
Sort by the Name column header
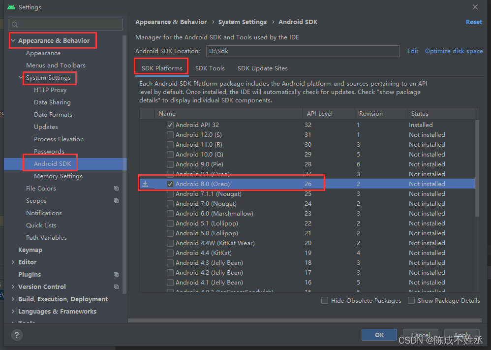(228, 113)
